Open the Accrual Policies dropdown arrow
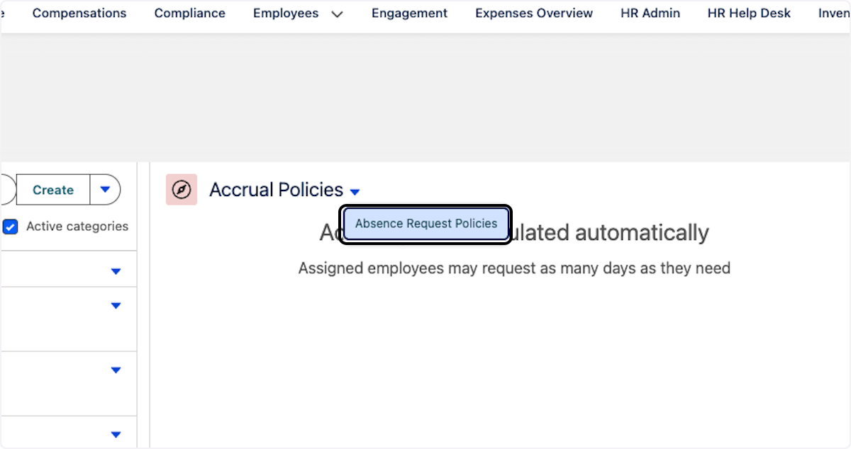The image size is (851, 449). click(355, 191)
